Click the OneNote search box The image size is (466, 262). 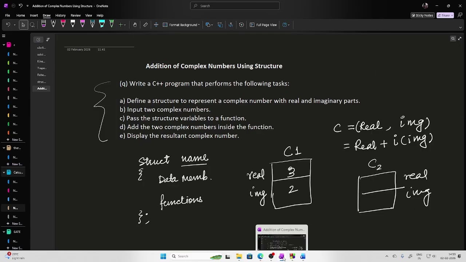point(235,6)
